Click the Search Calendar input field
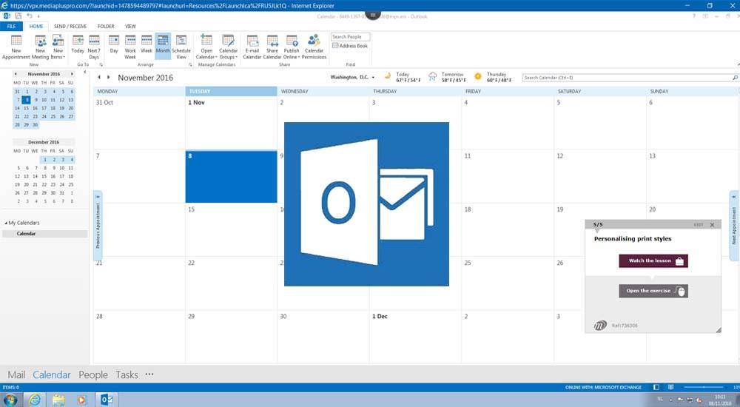 coord(625,78)
